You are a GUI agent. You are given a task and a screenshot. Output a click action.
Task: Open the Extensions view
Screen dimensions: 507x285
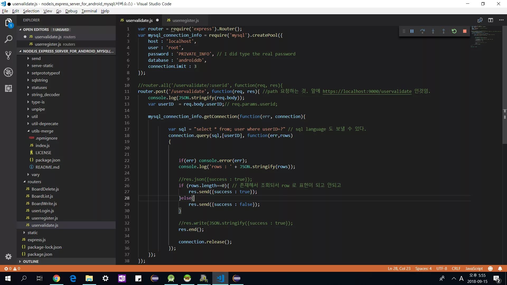(8, 88)
